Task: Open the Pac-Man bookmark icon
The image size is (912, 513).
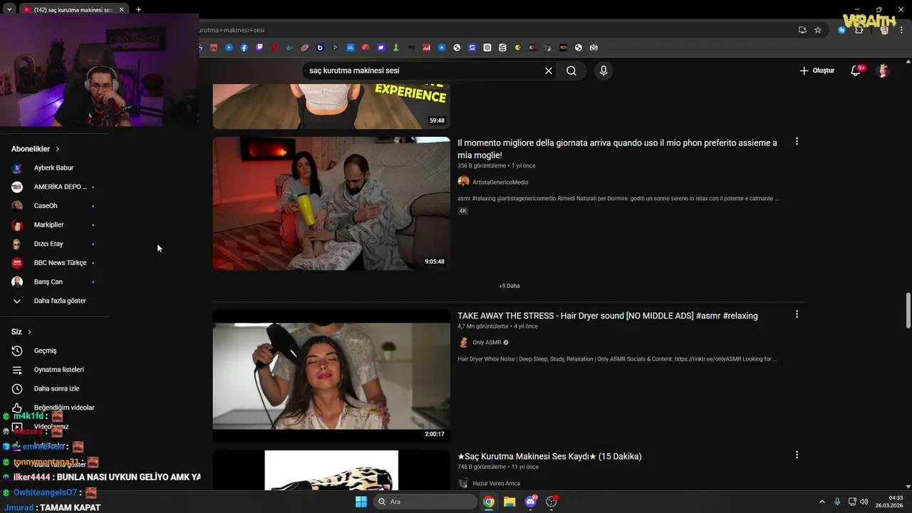Action: (517, 48)
